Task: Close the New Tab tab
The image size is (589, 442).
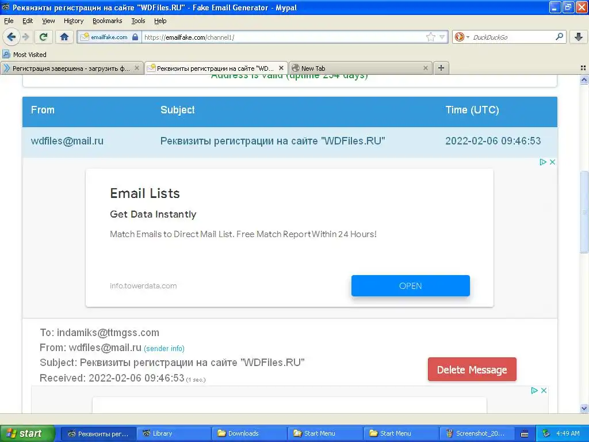Action: click(425, 68)
